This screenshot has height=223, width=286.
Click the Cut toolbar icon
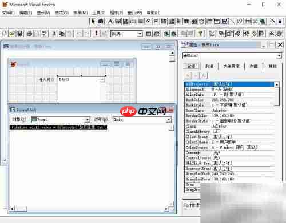coord(54,34)
